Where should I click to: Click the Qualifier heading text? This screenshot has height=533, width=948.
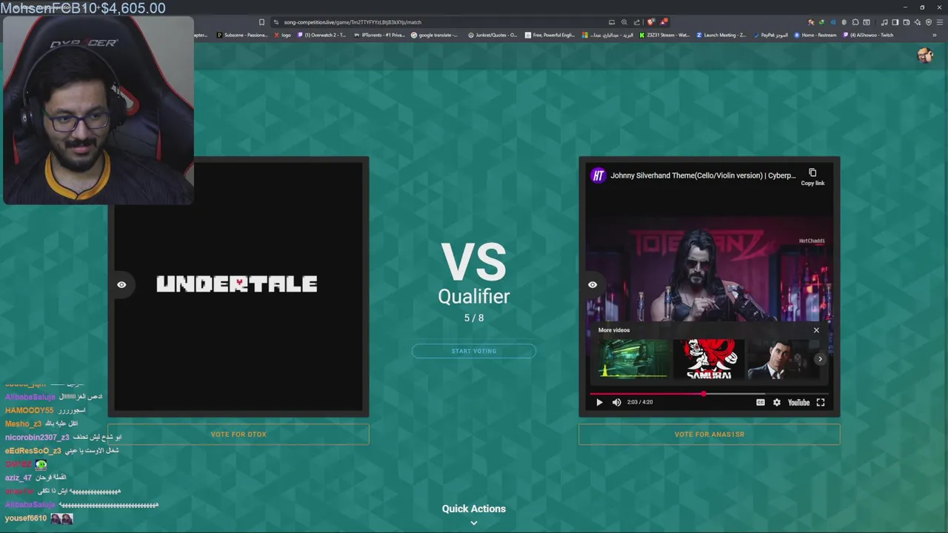(474, 296)
